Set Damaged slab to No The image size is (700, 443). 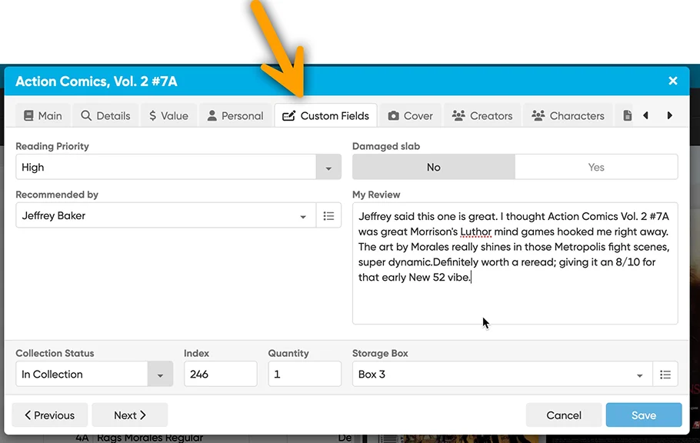tap(434, 167)
